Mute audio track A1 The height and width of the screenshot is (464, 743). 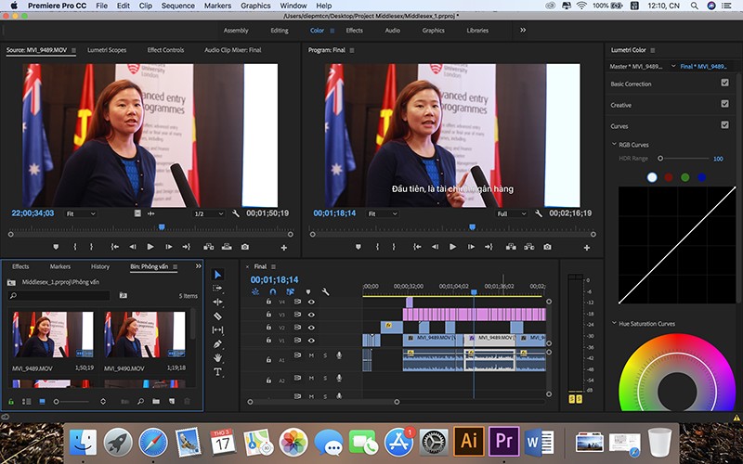click(311, 355)
